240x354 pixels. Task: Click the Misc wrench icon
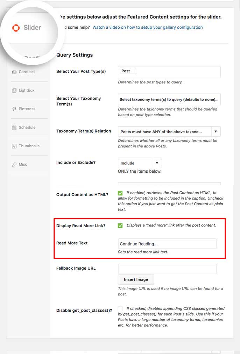14,165
